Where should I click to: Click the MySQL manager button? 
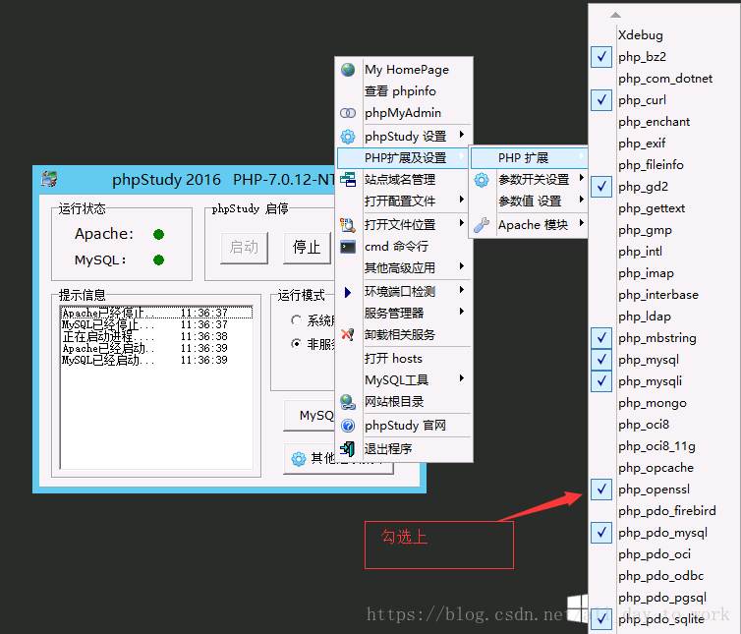click(x=310, y=416)
